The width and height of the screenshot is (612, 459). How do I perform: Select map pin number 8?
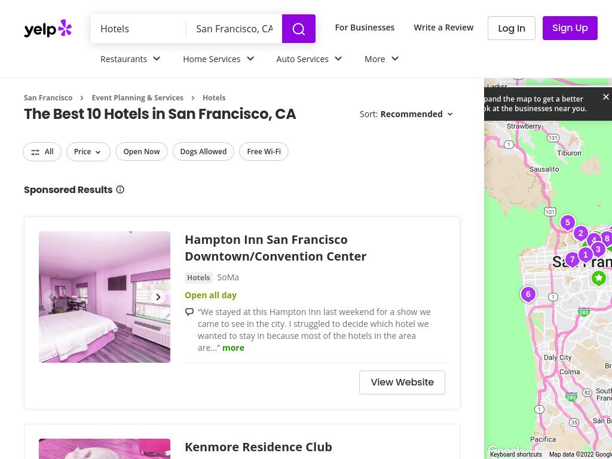pos(607,238)
